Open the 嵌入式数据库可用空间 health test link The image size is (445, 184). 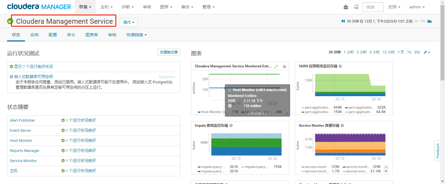(34, 77)
